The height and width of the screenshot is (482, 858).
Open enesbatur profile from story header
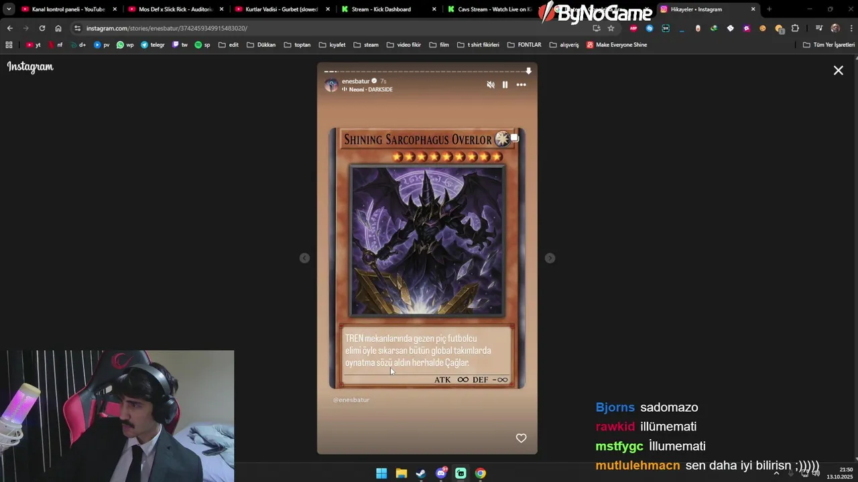(x=355, y=81)
